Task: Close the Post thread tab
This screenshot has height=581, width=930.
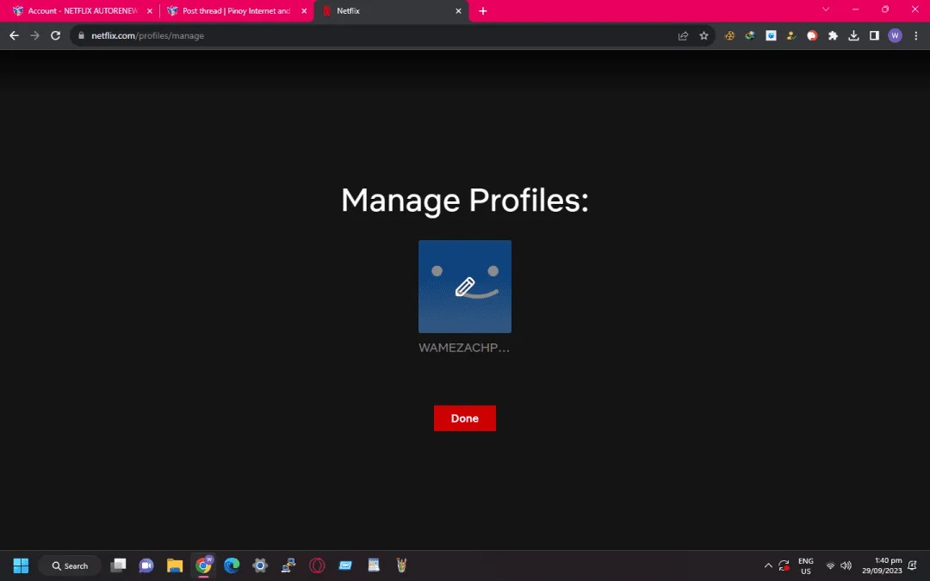Action: (x=304, y=10)
